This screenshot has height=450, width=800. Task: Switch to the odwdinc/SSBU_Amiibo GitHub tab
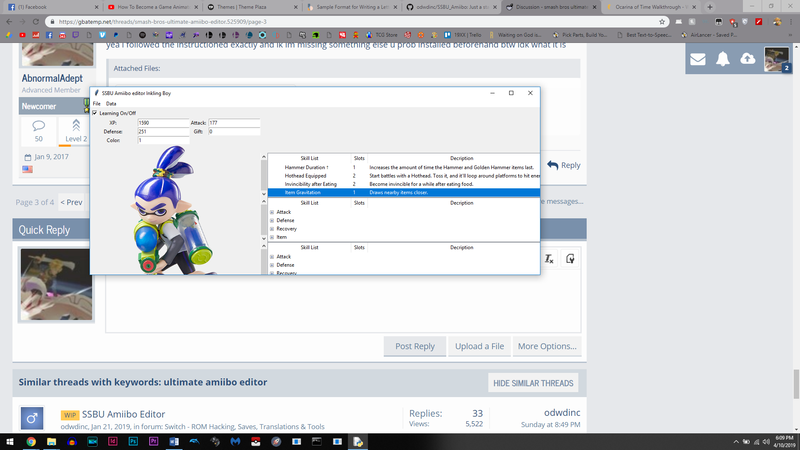click(452, 7)
